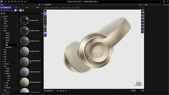Viewport: 169px width, 95px height.
Task: Click the home icon in the right viewport toolbar
Action: point(142,14)
